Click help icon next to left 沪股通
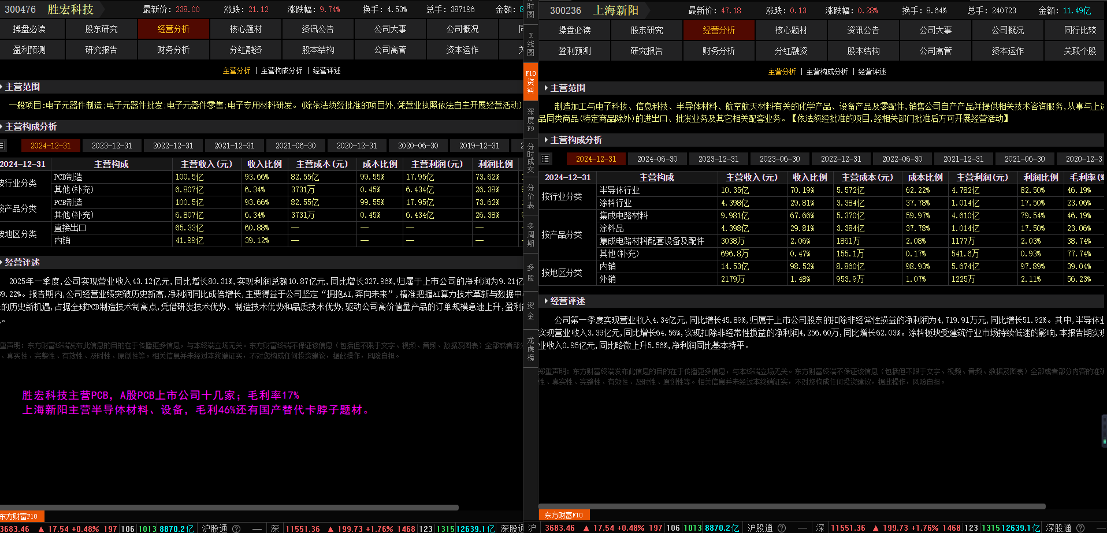The height and width of the screenshot is (533, 1107). [x=236, y=528]
